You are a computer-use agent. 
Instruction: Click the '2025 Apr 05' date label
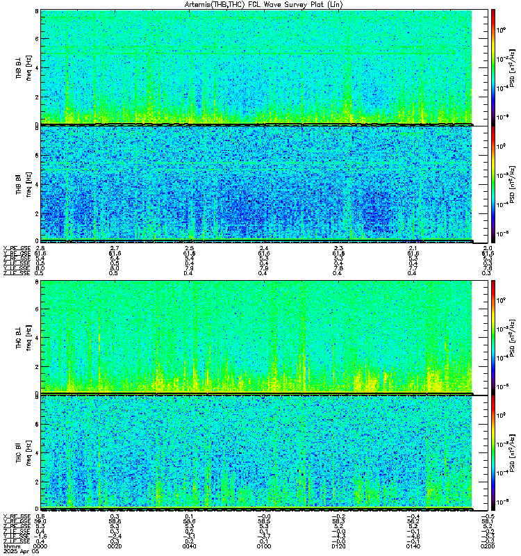tap(22, 552)
